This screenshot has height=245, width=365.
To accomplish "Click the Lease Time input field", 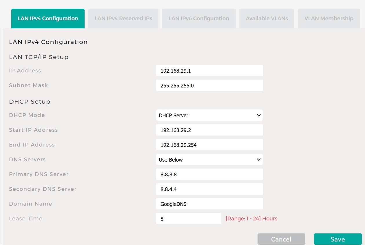I will [188, 219].
